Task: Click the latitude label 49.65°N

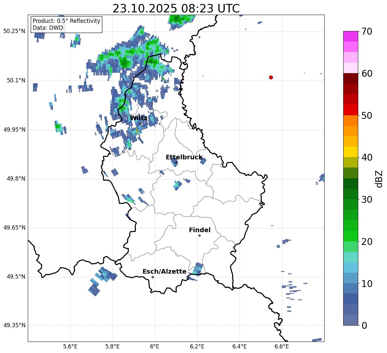Action: [14, 227]
